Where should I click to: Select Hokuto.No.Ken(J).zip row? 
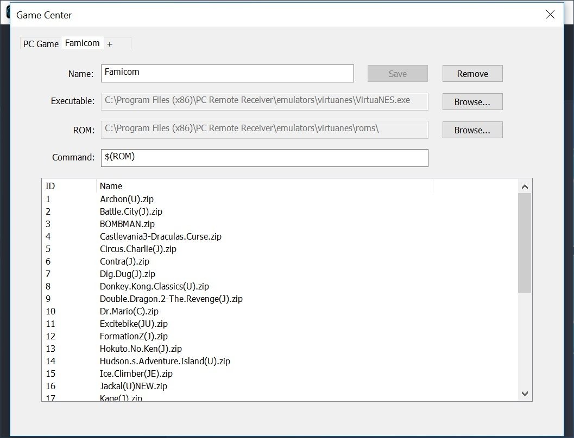[x=280, y=349]
